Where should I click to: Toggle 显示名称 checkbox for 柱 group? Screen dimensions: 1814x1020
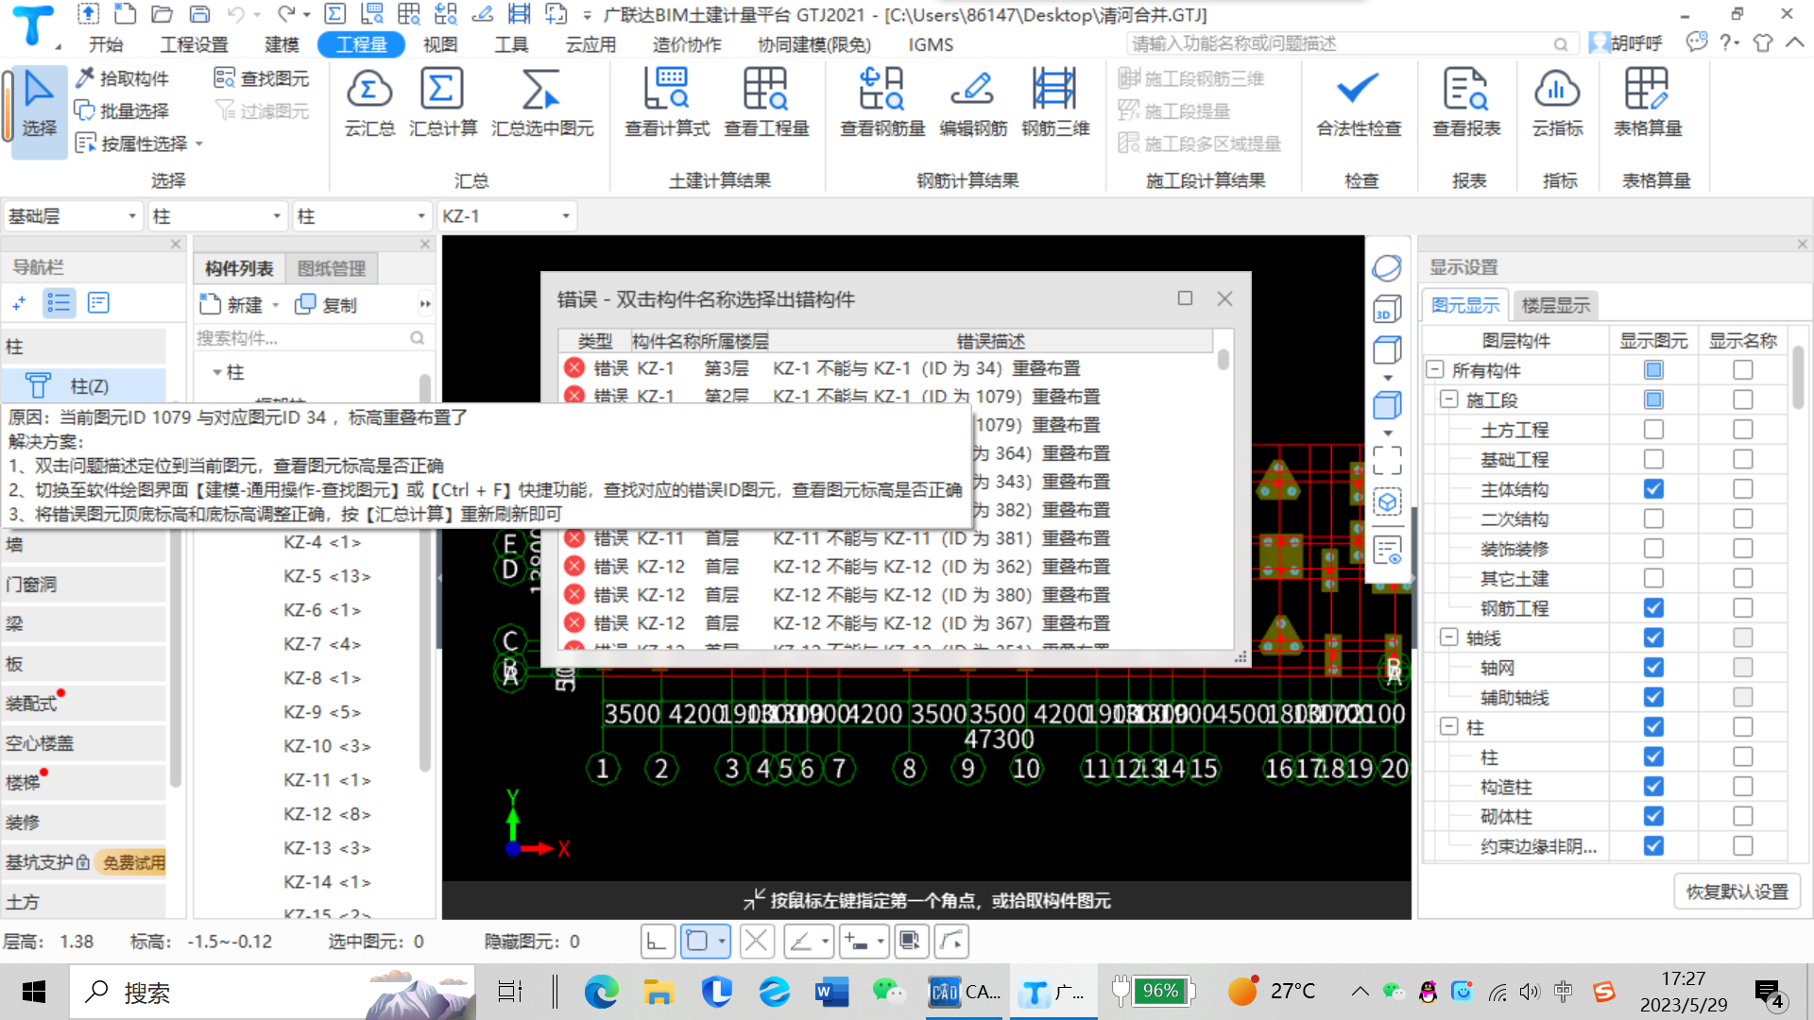1743,727
